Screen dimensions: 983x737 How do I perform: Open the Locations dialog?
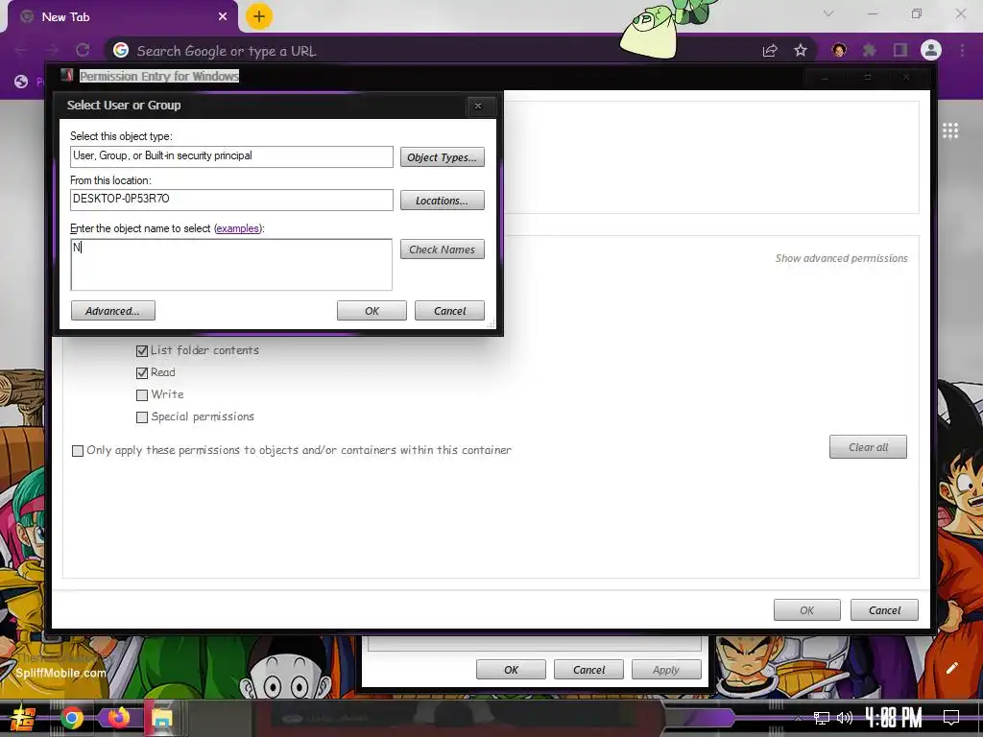(x=442, y=201)
